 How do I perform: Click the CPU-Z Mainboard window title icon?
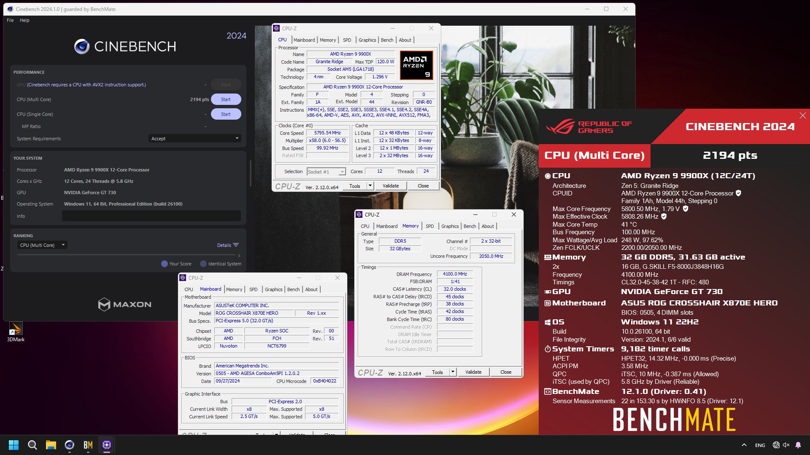pos(183,278)
